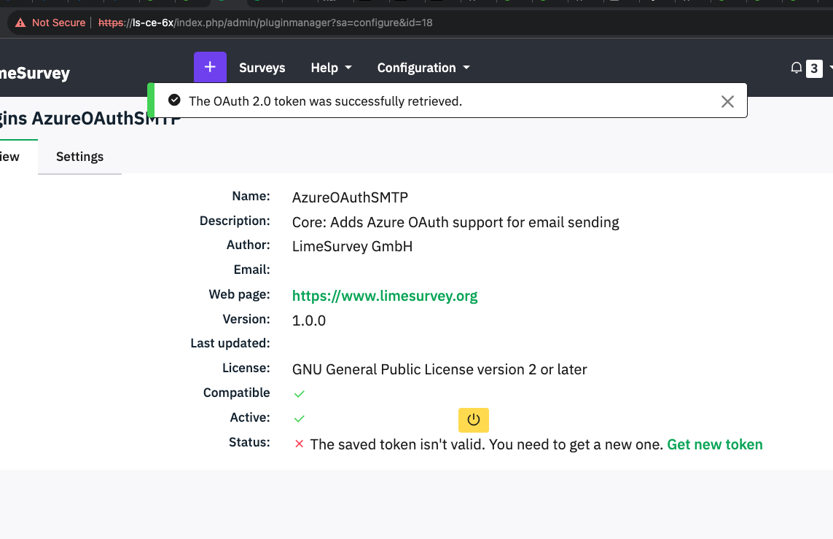Click the LimeSurvey logo text
833x539 pixels.
tap(34, 73)
